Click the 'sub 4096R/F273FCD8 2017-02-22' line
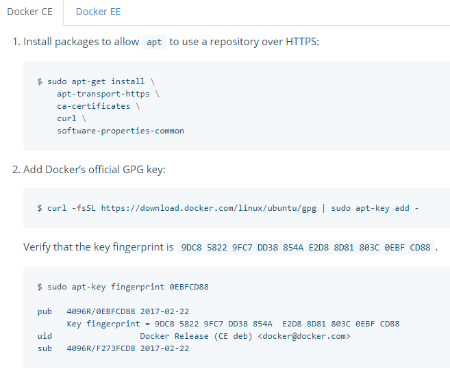Viewport: 450px width, 373px height. click(x=114, y=348)
